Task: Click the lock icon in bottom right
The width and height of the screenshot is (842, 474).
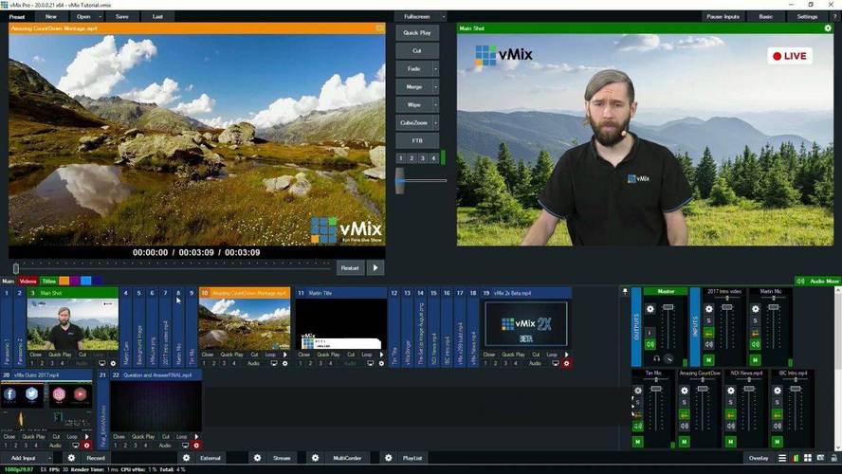Action: 834,458
